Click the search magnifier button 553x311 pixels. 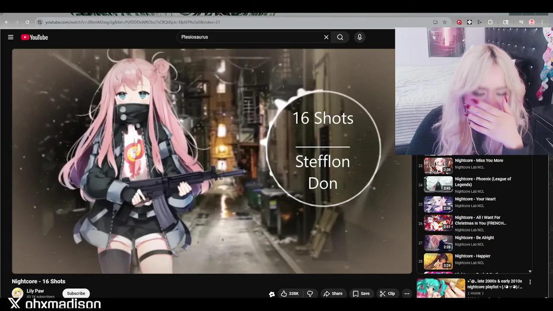coord(340,37)
